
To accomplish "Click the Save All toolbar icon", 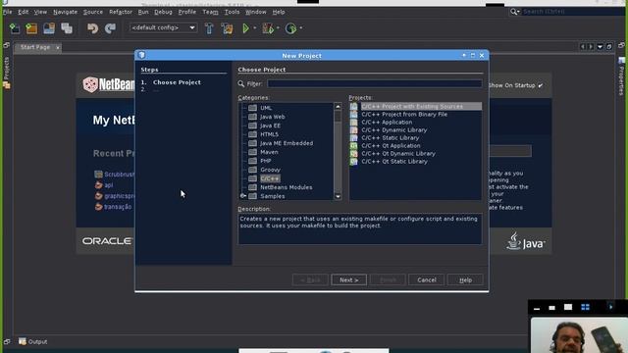I will pos(67,28).
